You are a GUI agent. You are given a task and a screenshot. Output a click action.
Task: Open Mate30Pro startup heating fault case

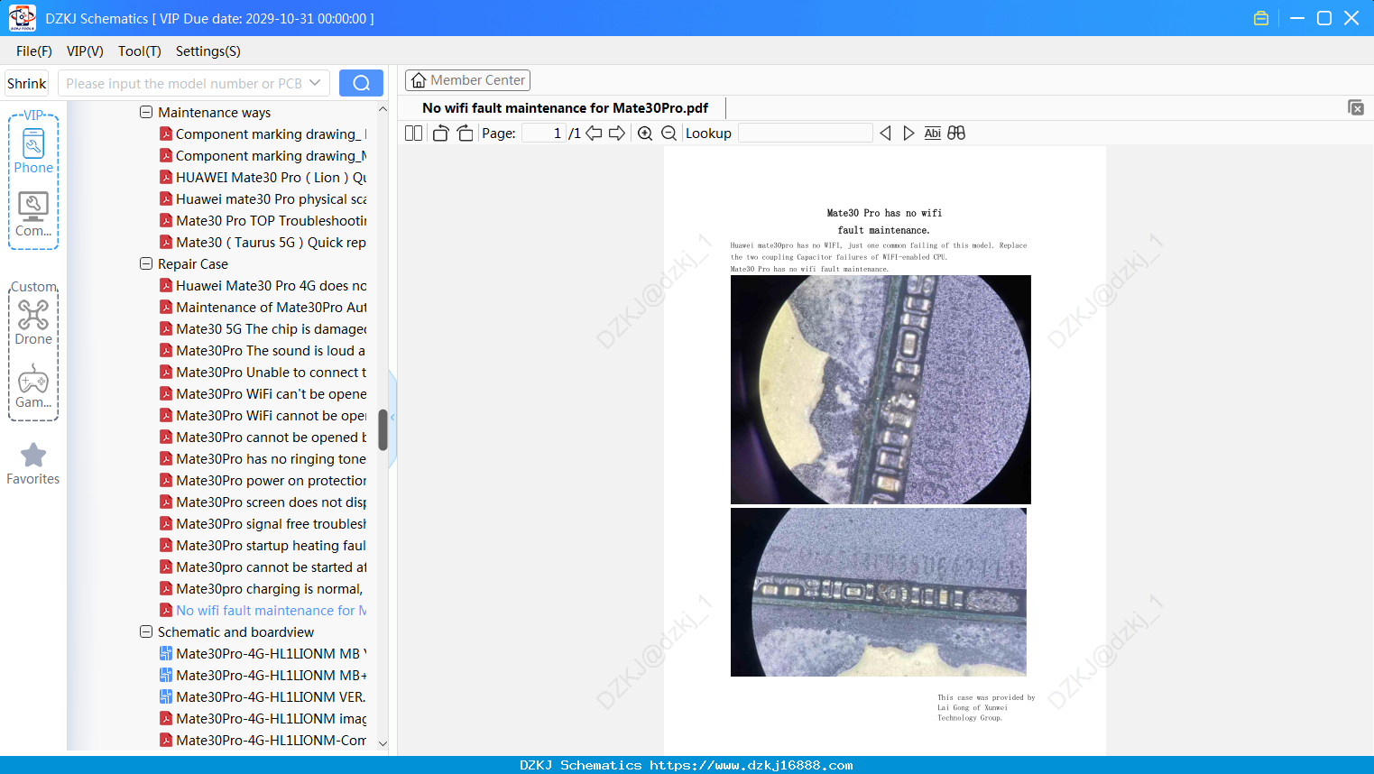263,546
